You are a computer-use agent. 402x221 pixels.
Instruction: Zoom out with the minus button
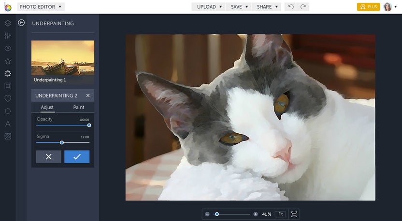pos(207,214)
